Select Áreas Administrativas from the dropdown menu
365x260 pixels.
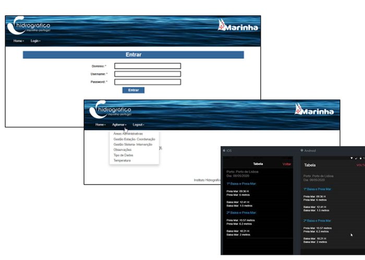[x=128, y=134]
